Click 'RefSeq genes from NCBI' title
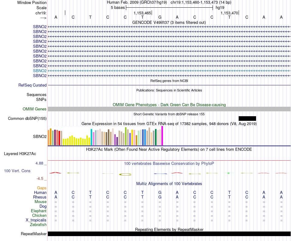 click(169, 81)
